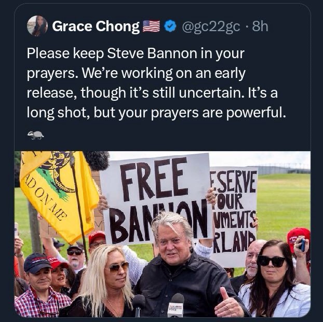
Task: Open Grace Chong's profile avatar
Action: (x=37, y=26)
